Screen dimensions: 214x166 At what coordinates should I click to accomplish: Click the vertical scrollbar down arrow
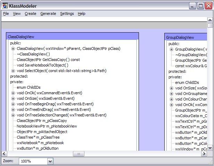[210, 148]
